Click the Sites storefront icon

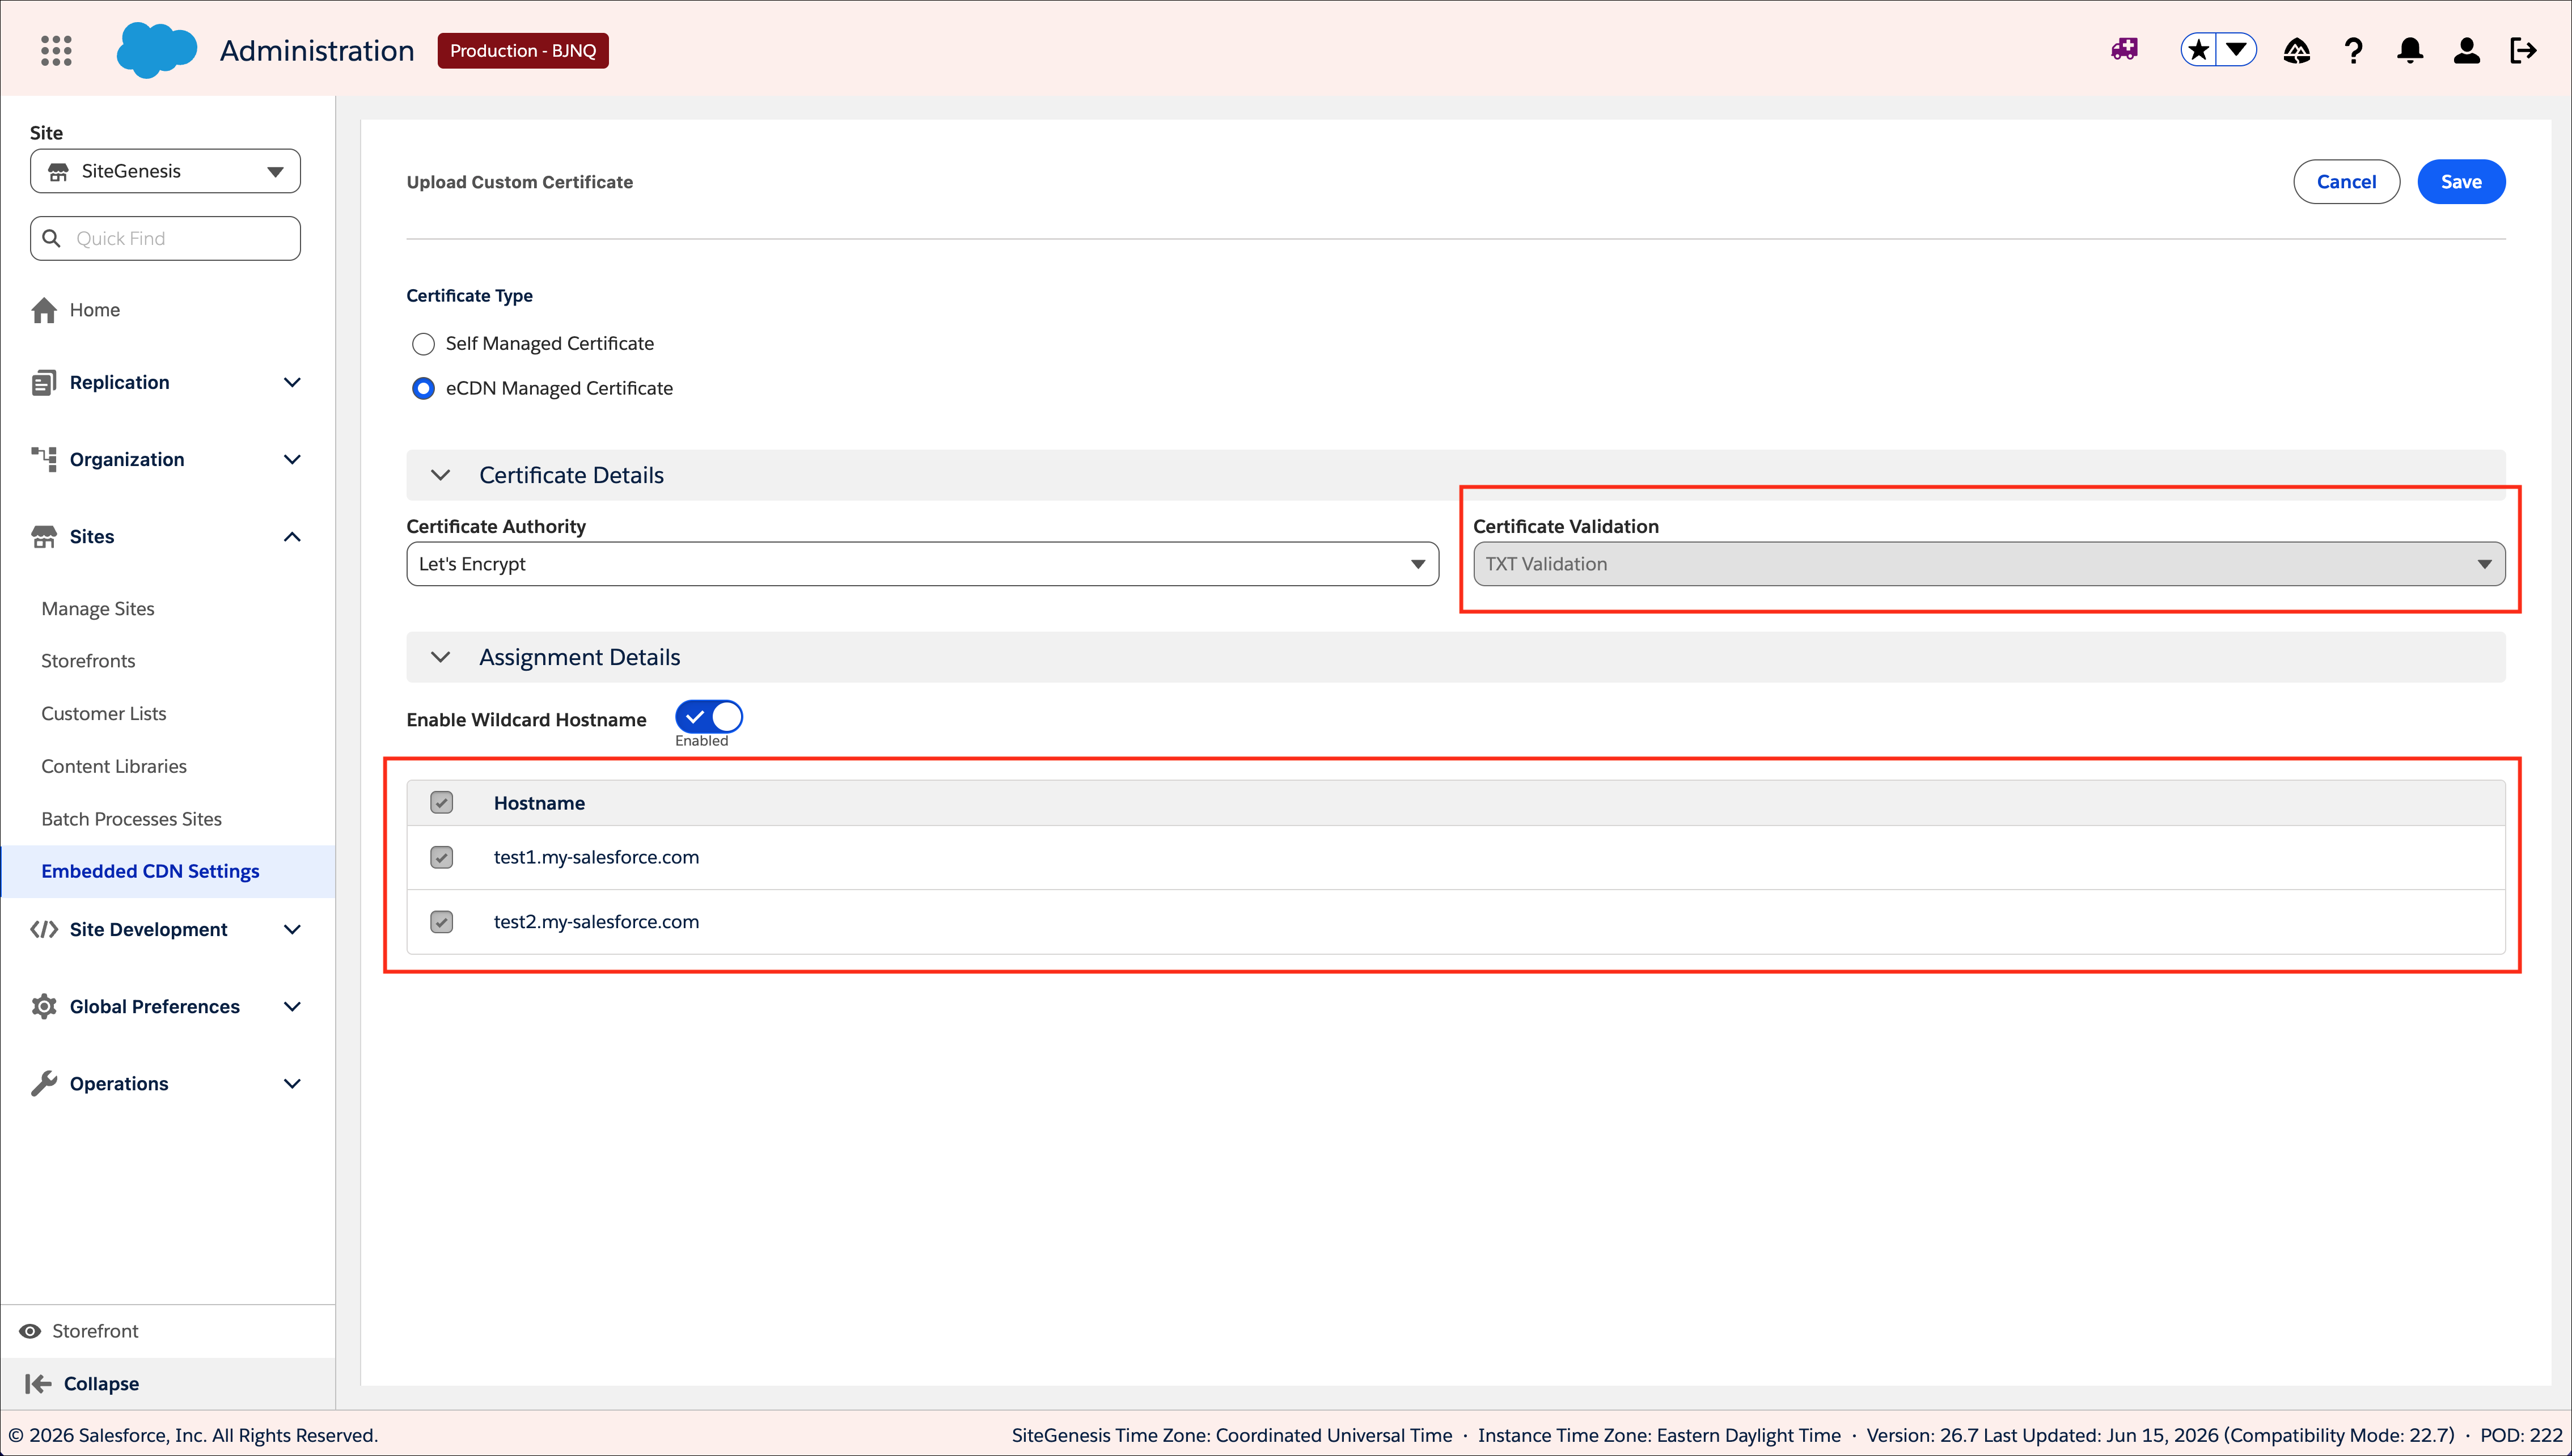[x=44, y=536]
